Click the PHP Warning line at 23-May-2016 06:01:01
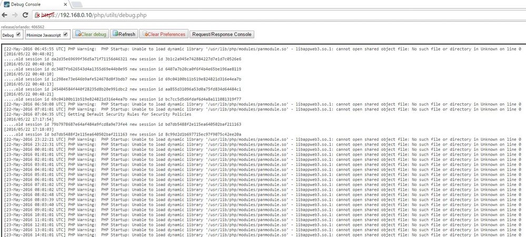This screenshot has height=237, width=526. click(x=262, y=179)
